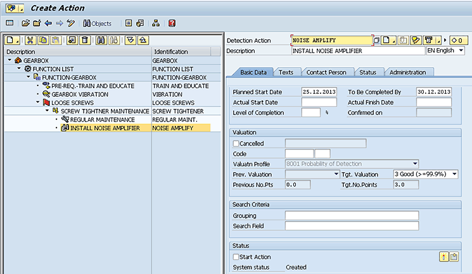The image size is (472, 274).
Task: Go forward with the right arrow icon
Action: (60, 23)
